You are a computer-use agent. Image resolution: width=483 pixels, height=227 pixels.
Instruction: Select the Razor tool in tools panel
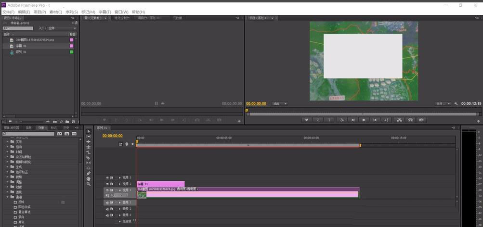(x=89, y=157)
